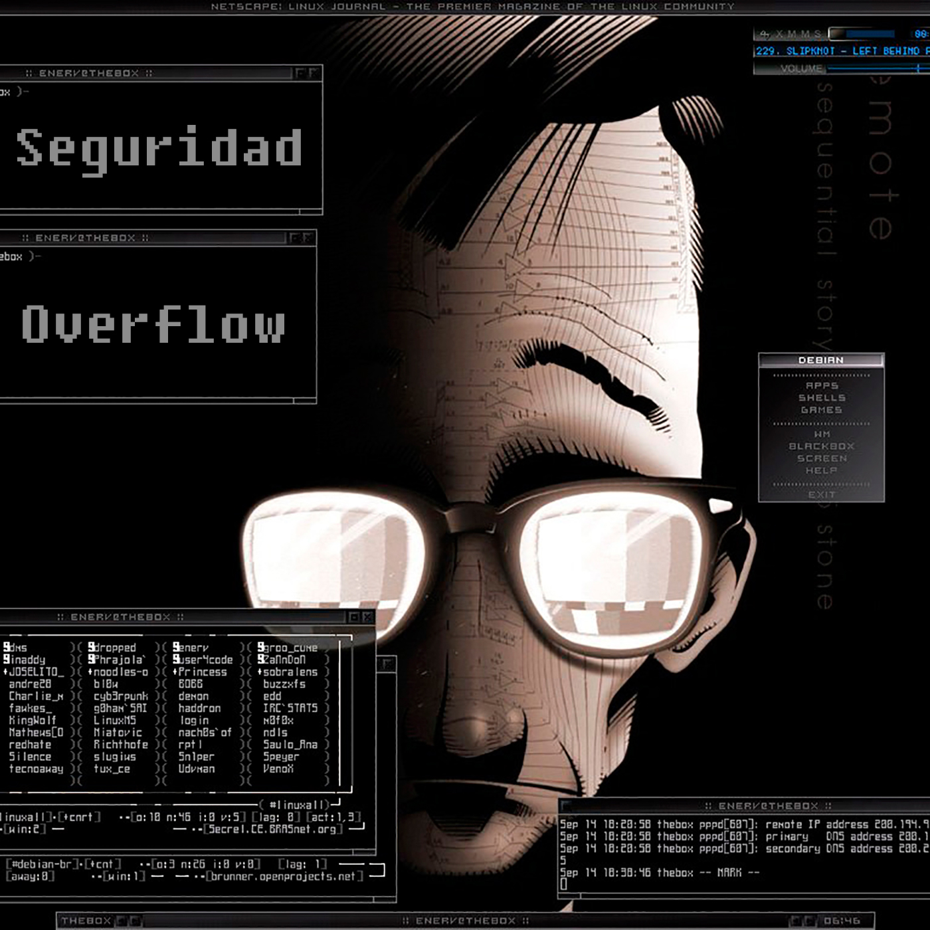Select nick JOSELITO_ in the IRC list
The height and width of the screenshot is (930, 930).
click(x=37, y=672)
